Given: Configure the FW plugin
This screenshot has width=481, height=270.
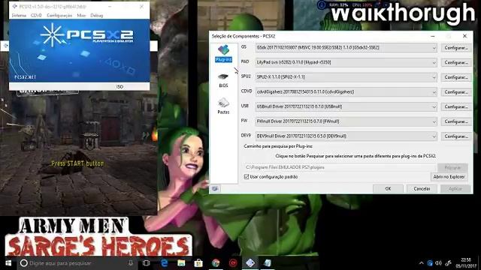Looking at the screenshot, I should pos(456,121).
